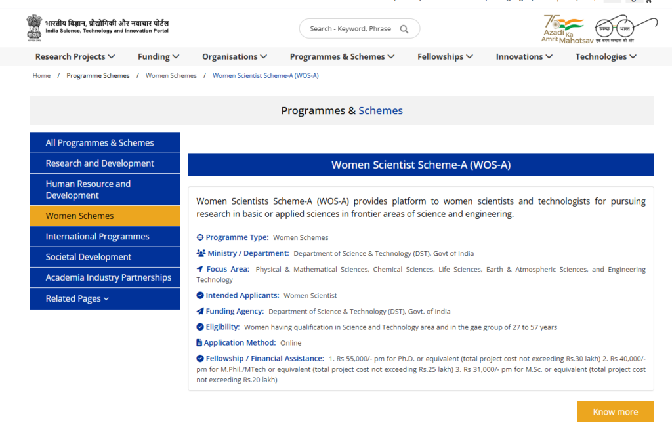
Task: Click the Home breadcrumb link
Action: click(41, 75)
